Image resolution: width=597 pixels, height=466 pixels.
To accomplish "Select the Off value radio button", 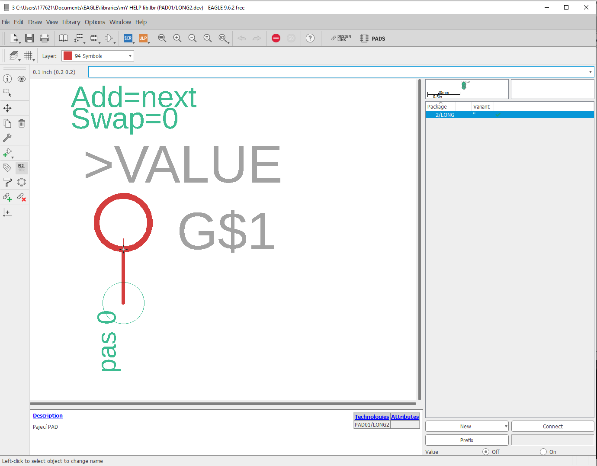I will click(486, 452).
